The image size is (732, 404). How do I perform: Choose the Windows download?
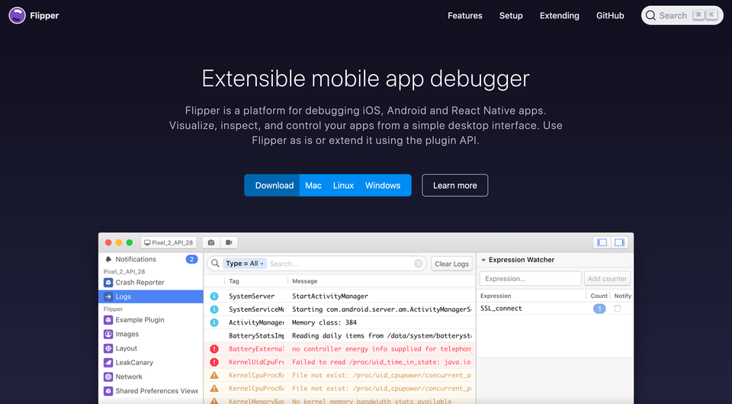[382, 185]
